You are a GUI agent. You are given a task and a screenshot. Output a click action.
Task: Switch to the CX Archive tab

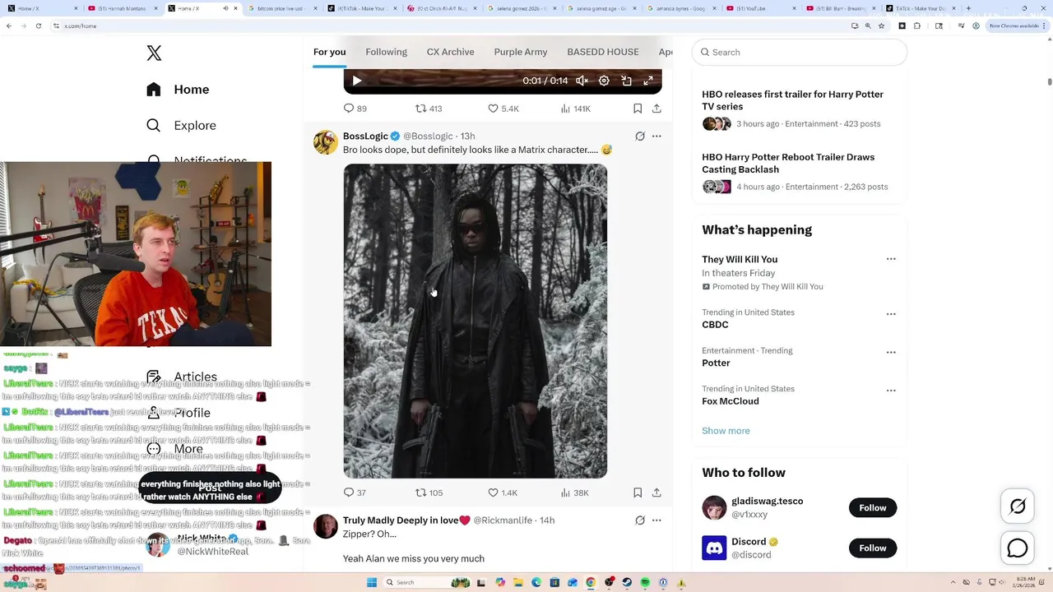(x=450, y=52)
